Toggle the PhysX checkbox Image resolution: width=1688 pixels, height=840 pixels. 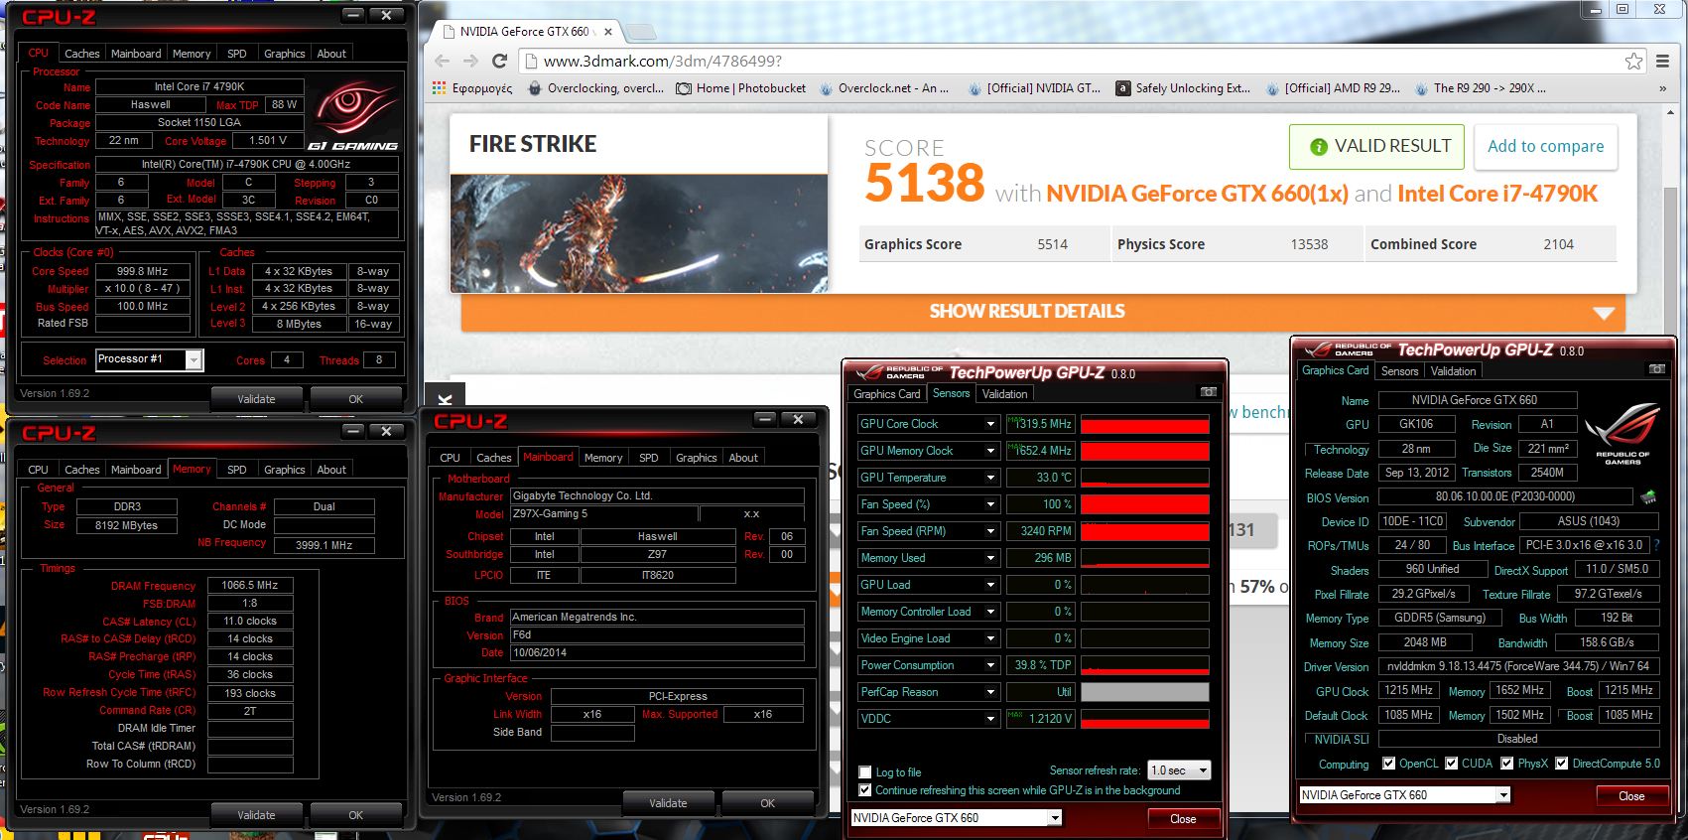coord(1507,764)
